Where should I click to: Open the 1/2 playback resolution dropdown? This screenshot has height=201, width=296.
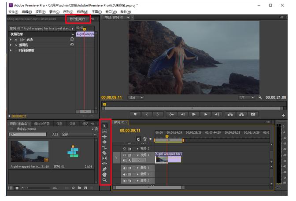246,97
